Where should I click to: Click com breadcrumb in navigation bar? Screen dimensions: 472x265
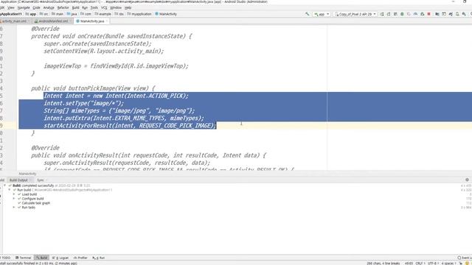pyautogui.click(x=86, y=14)
